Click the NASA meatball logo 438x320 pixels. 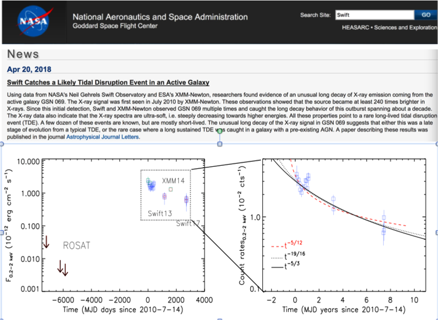[x=34, y=22]
